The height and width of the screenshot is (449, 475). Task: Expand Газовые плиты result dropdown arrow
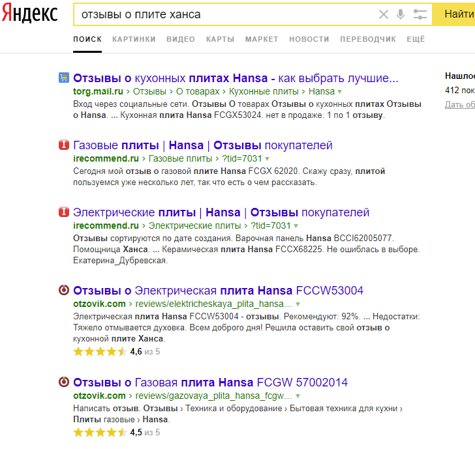click(267, 159)
